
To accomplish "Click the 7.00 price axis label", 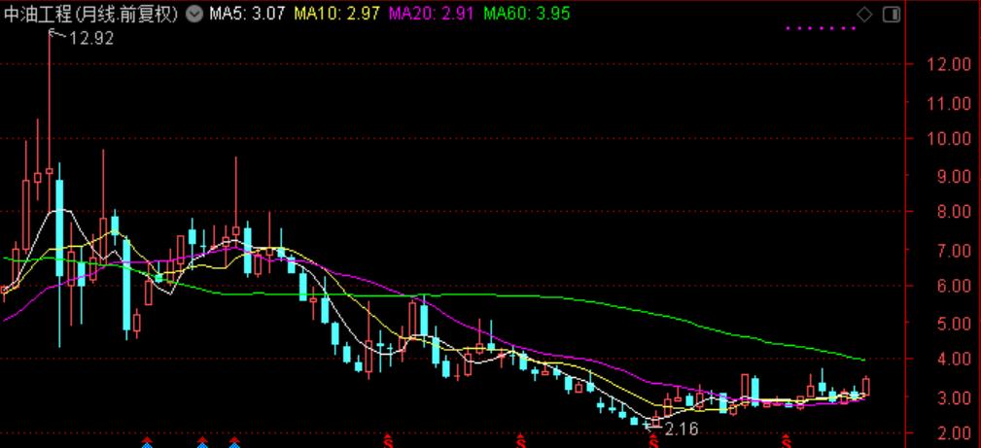I will click(x=954, y=251).
